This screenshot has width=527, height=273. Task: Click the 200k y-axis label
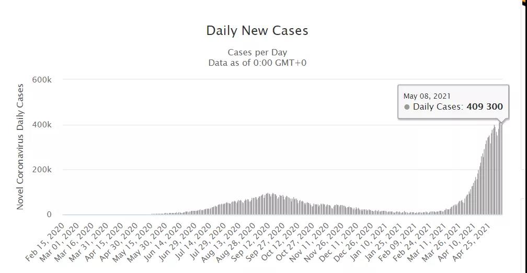42,170
